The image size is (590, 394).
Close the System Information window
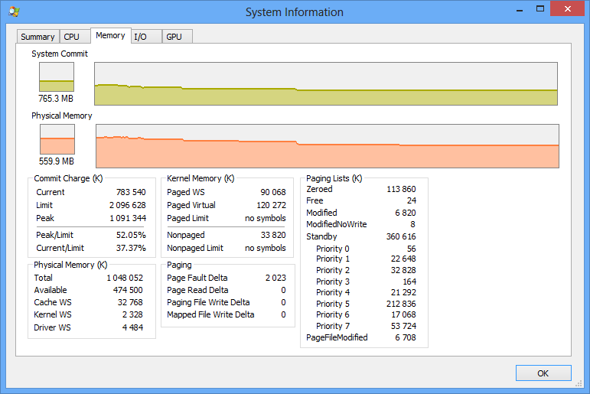567,9
